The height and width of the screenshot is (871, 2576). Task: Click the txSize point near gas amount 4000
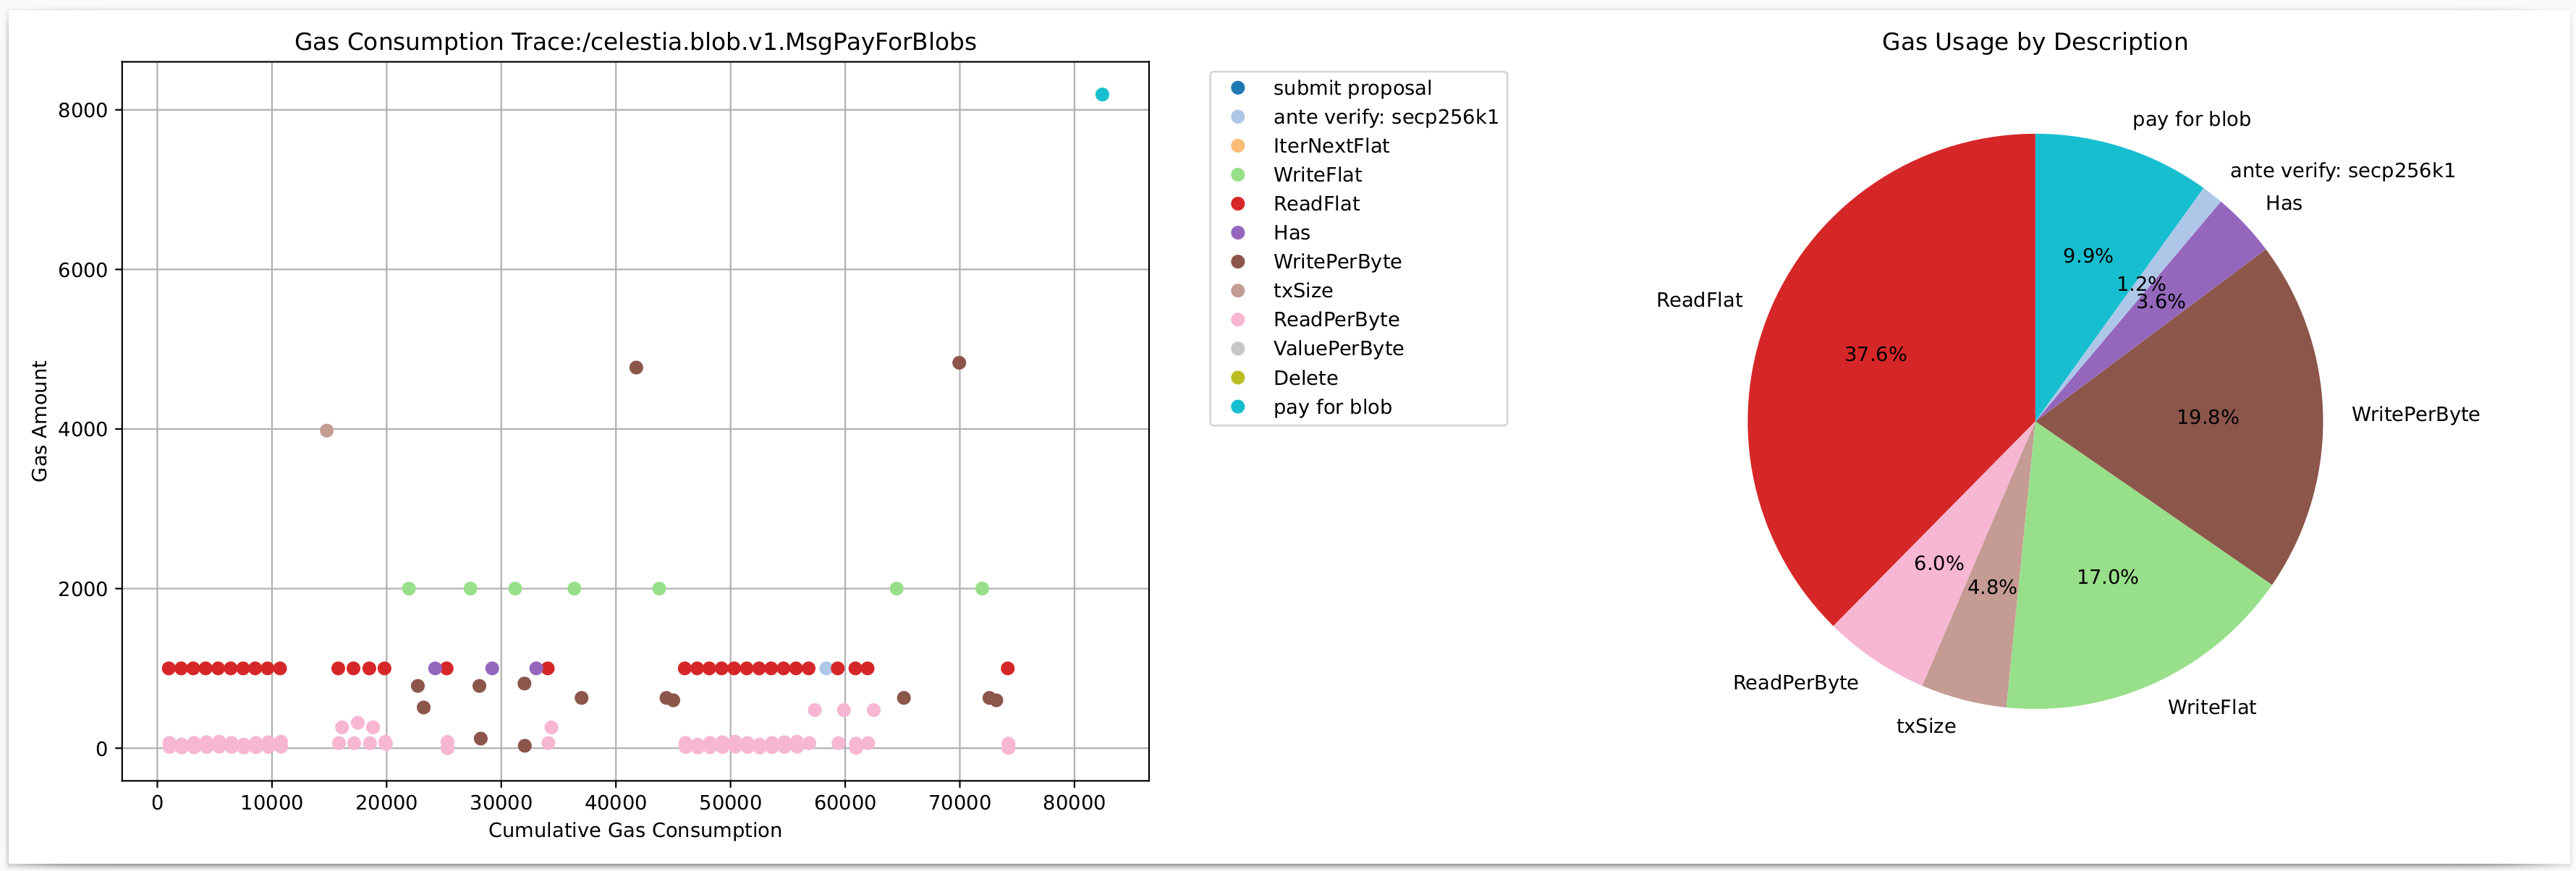coord(326,431)
